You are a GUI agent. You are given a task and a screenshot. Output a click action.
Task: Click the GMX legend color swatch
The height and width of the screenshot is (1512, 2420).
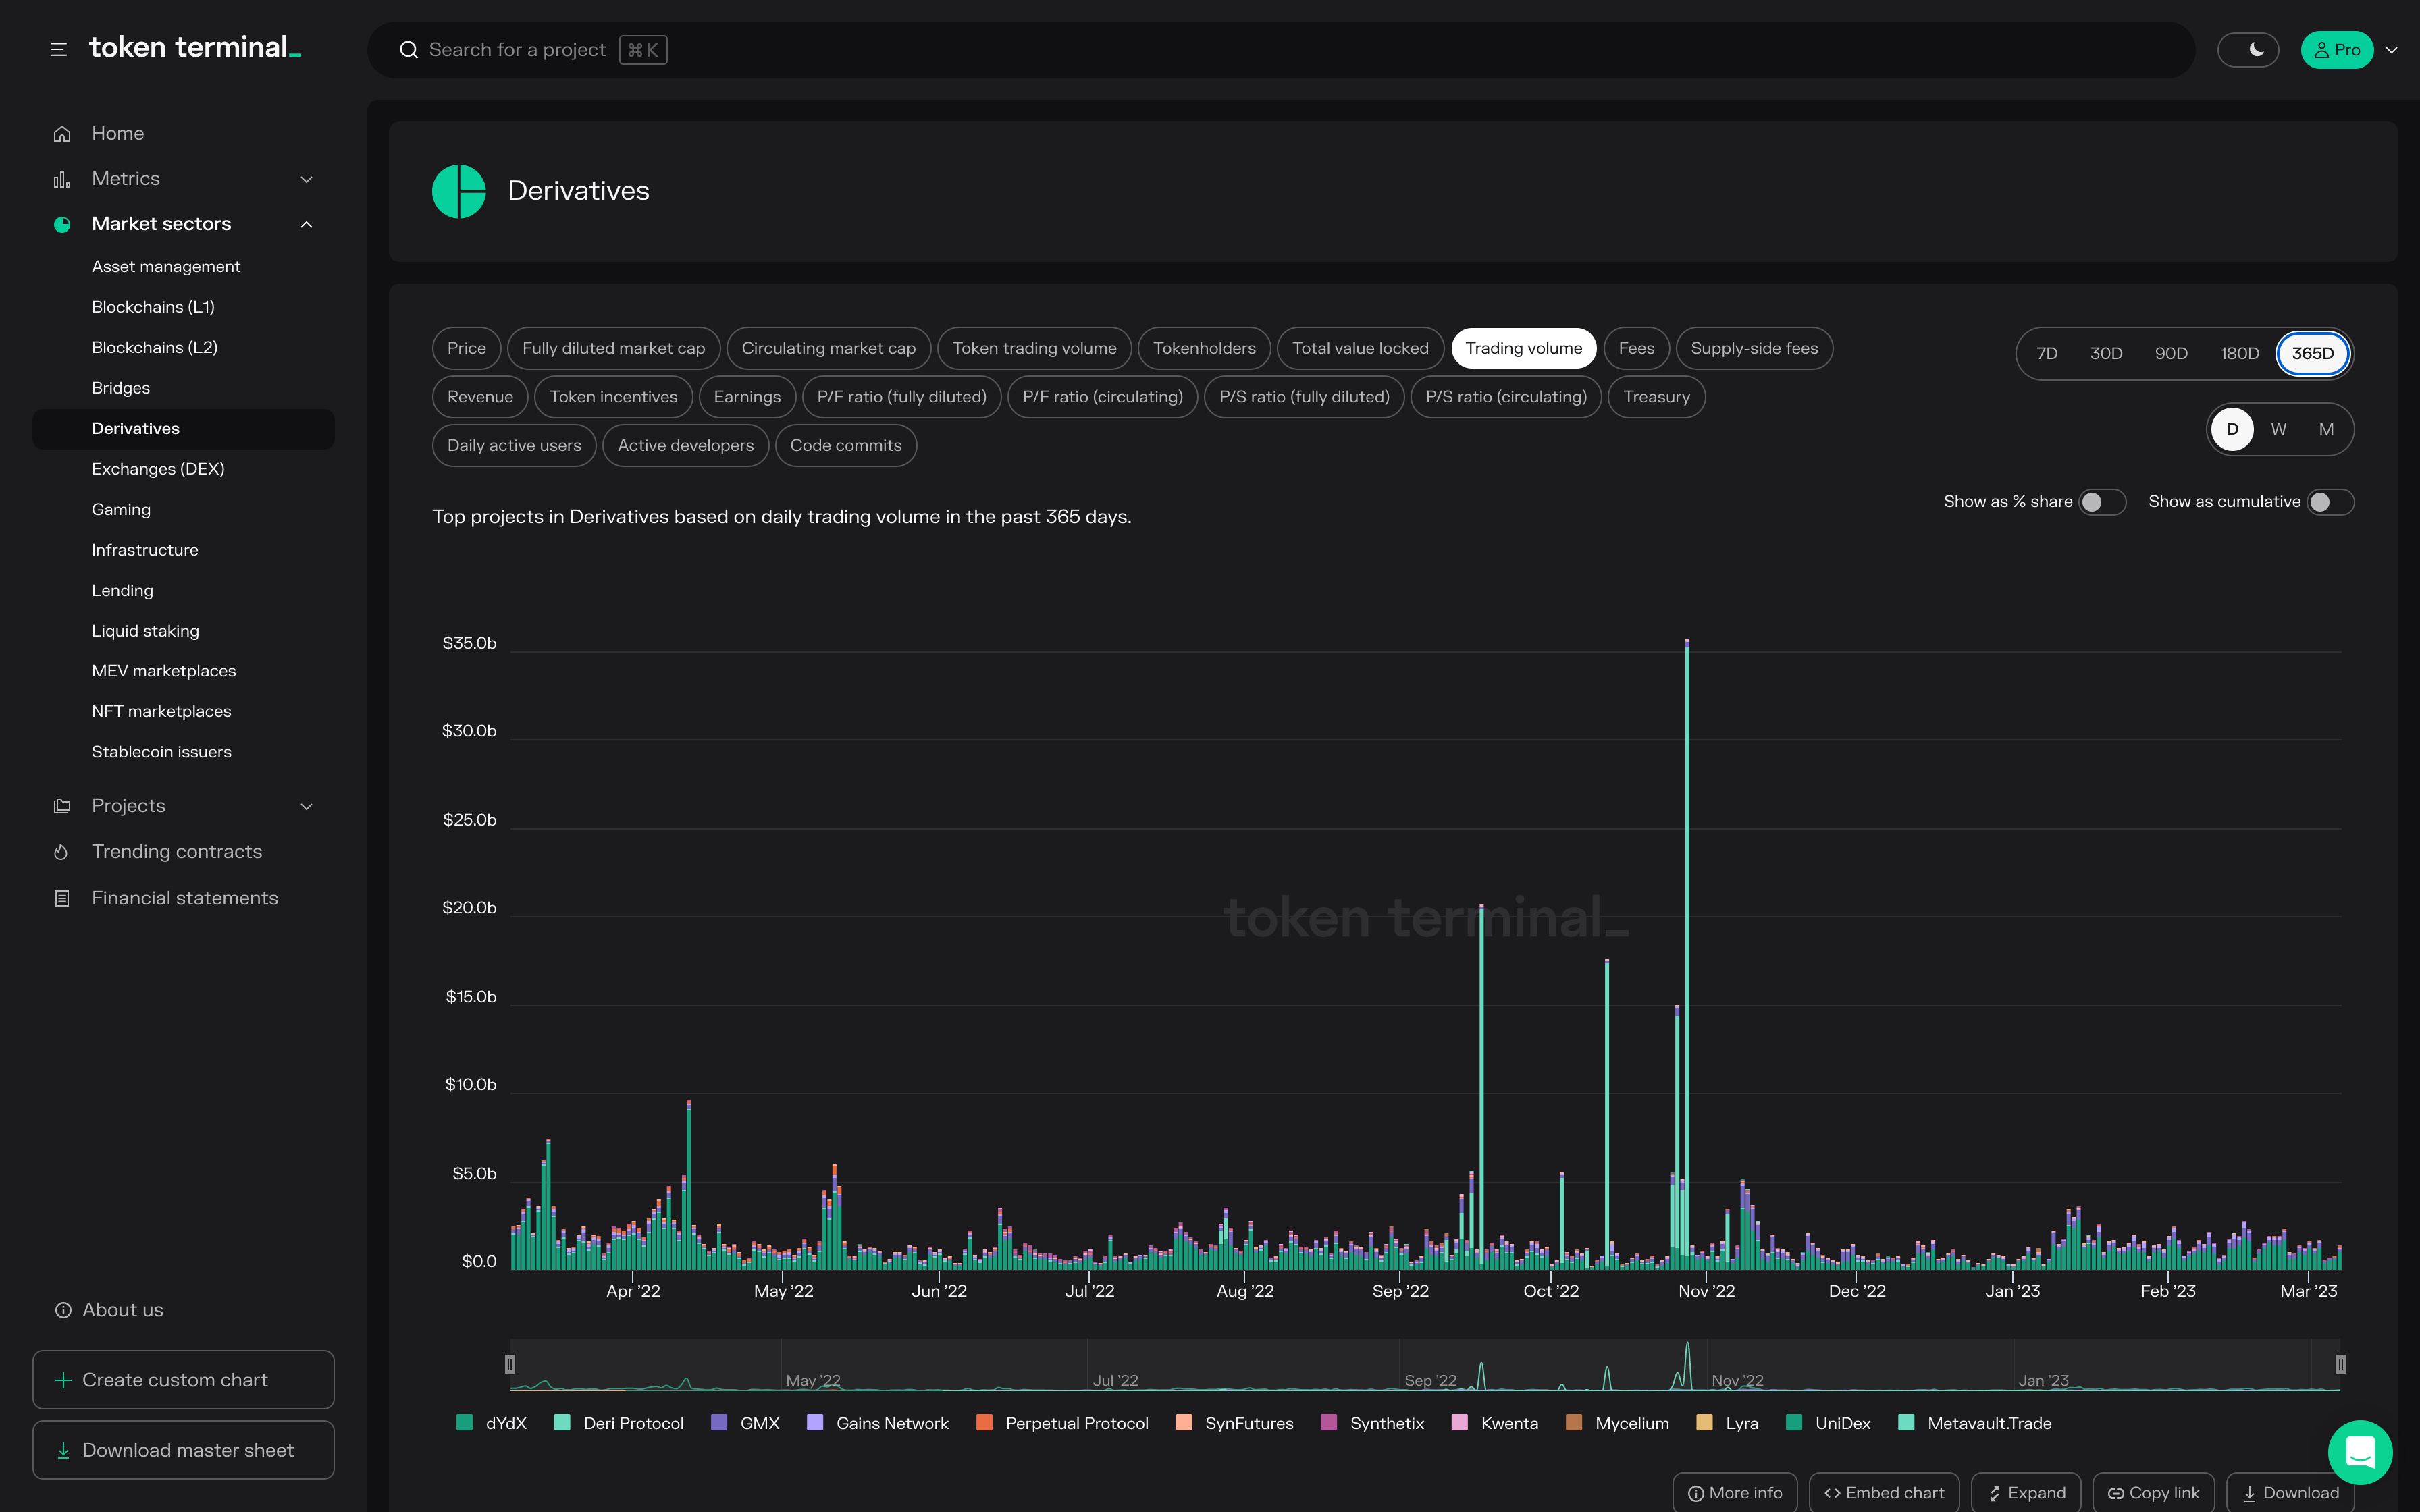click(719, 1422)
